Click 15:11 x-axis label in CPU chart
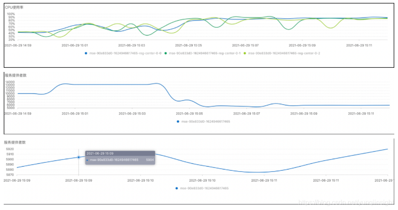This screenshot has height=210, width=398. pyautogui.click(x=359, y=45)
